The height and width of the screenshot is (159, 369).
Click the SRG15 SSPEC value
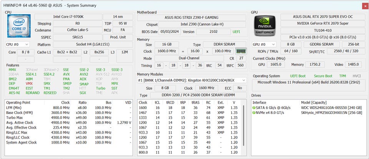[77, 37]
